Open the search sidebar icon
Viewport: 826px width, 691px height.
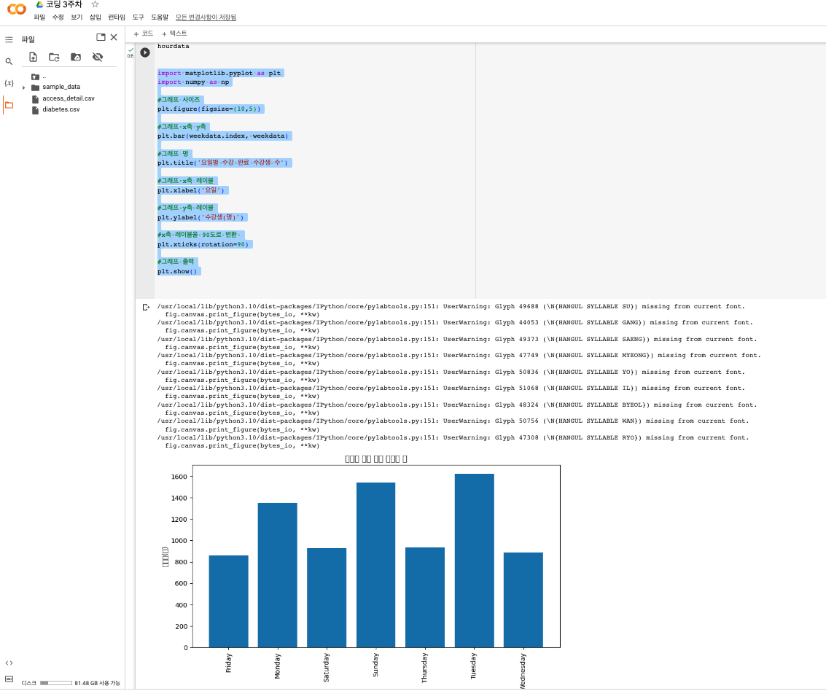coord(9,62)
